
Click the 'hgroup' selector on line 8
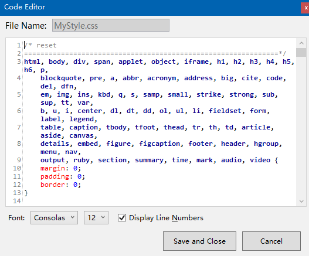(266, 144)
